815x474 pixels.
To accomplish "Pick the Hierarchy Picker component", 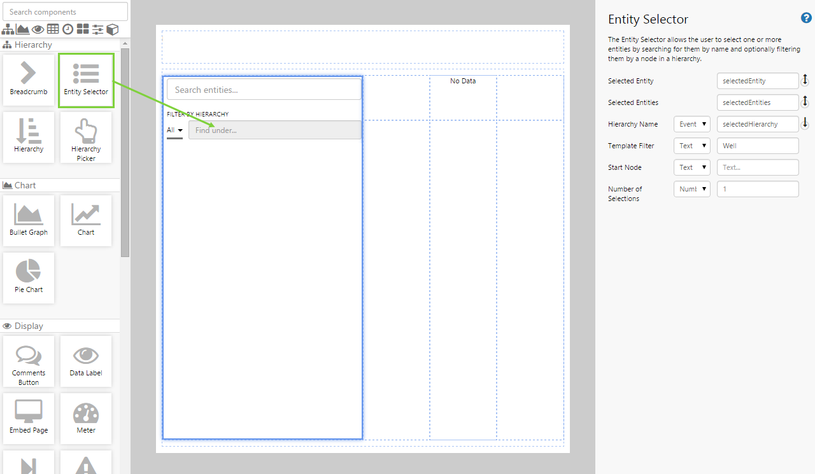I will [86, 137].
